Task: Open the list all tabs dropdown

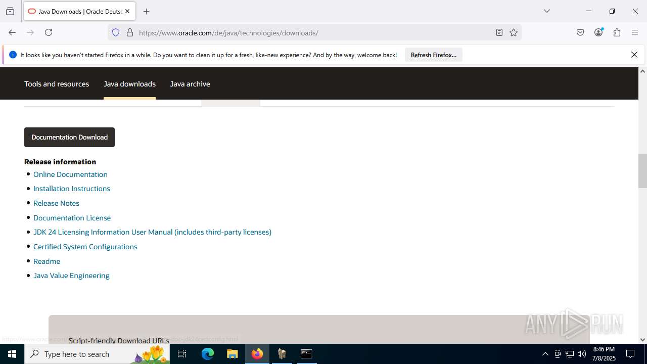Action: [546, 11]
